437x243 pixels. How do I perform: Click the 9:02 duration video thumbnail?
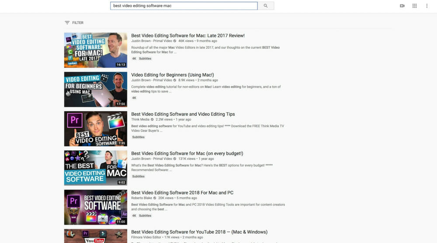pos(96,168)
